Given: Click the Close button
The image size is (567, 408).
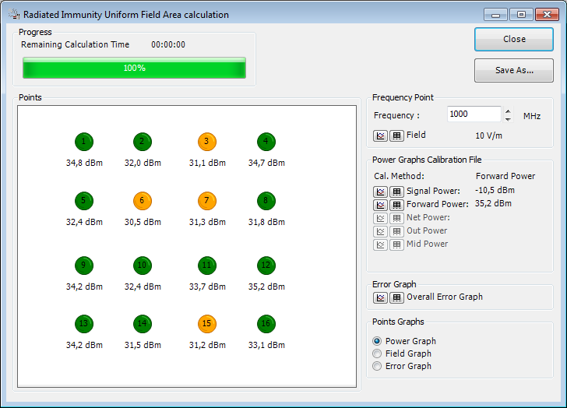Looking at the screenshot, I should point(514,39).
